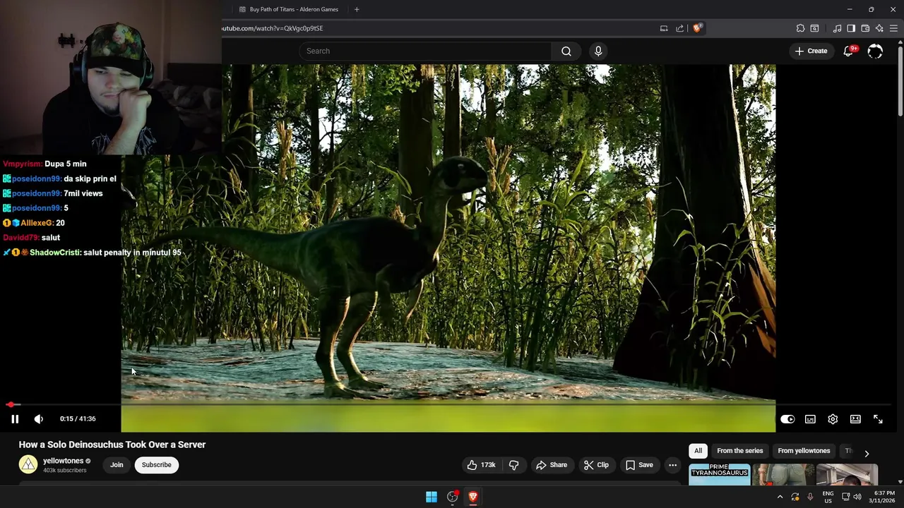Click the Brave taskbar icon
Image resolution: width=904 pixels, height=508 pixels.
[x=473, y=497]
